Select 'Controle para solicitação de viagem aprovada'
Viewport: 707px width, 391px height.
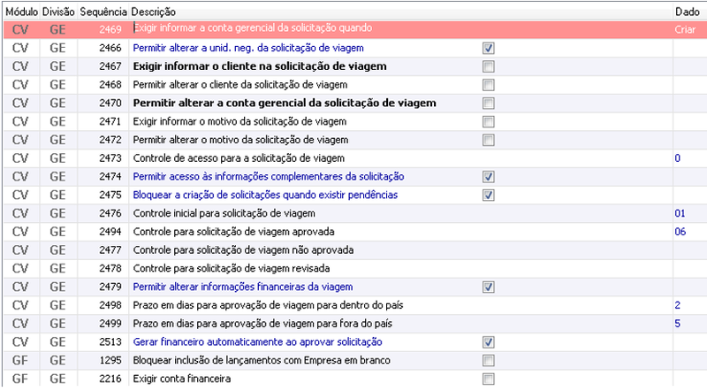[x=233, y=232]
